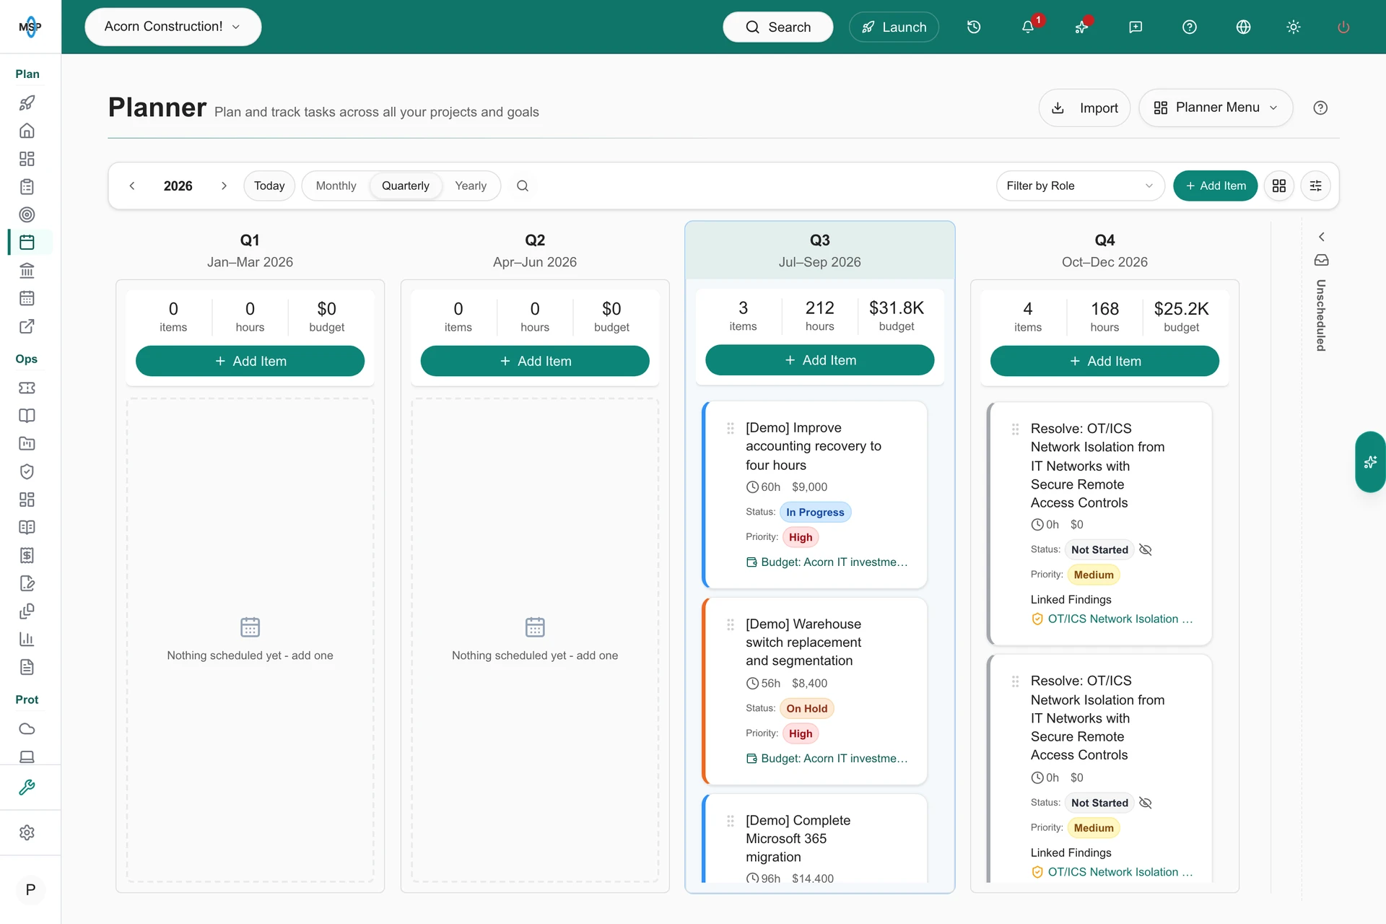Screen dimensions: 1386x924
Task: Open the Acorn Construction! company selector
Action: click(x=173, y=27)
